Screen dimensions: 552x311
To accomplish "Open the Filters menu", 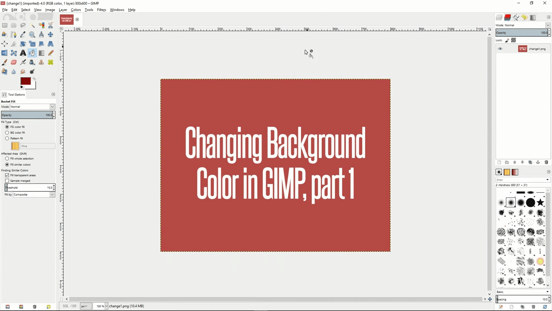I will (101, 10).
